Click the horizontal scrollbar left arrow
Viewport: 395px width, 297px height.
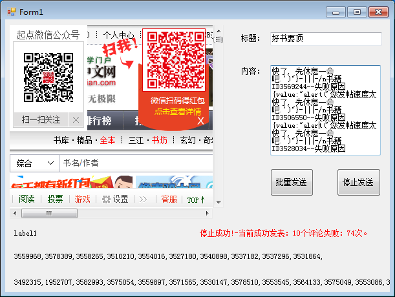tap(15, 214)
